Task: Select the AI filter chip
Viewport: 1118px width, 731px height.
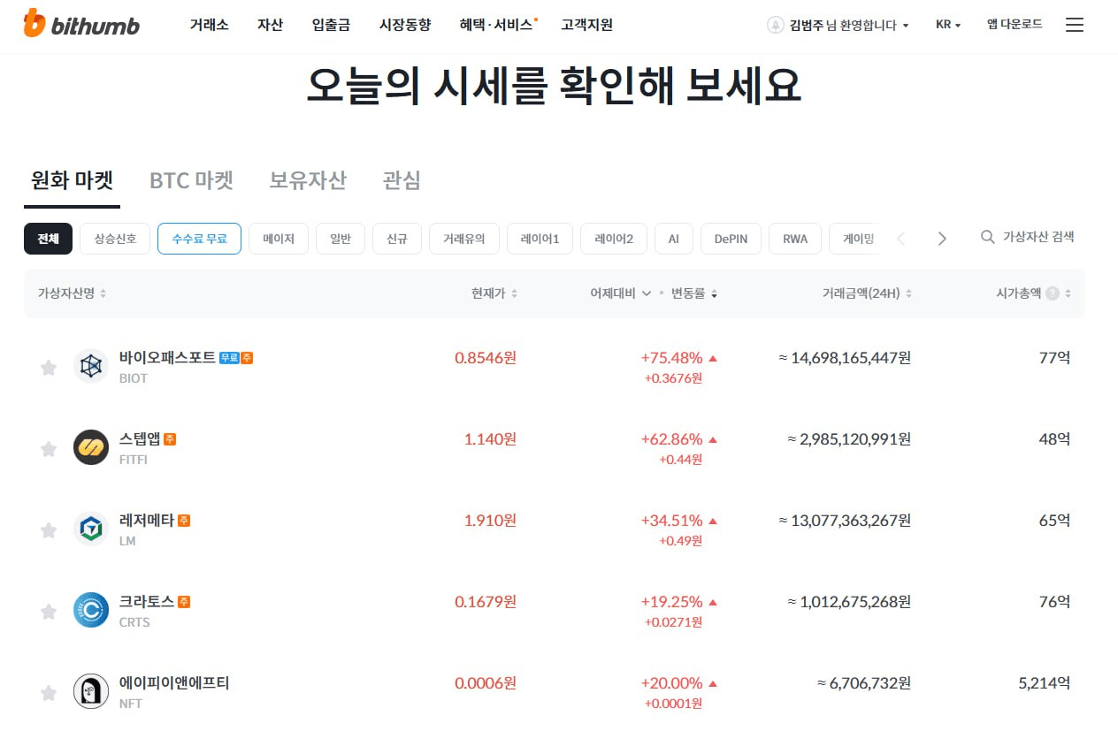Action: pyautogui.click(x=674, y=239)
